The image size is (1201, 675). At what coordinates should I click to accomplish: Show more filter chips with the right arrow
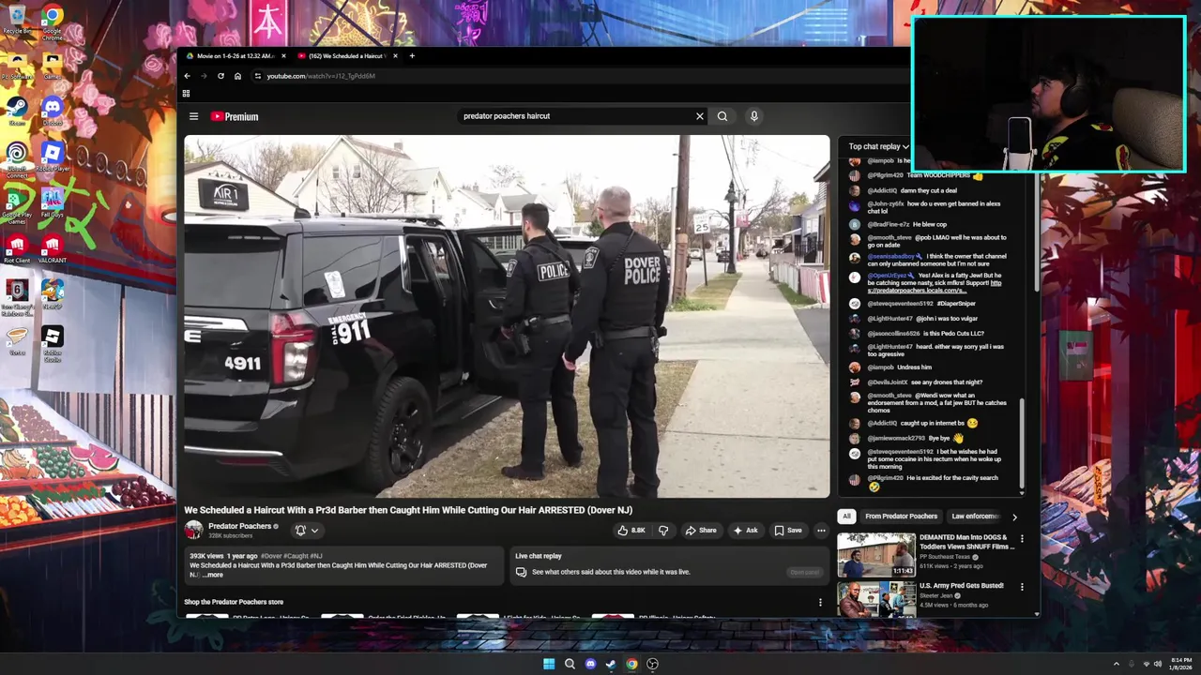point(1014,517)
